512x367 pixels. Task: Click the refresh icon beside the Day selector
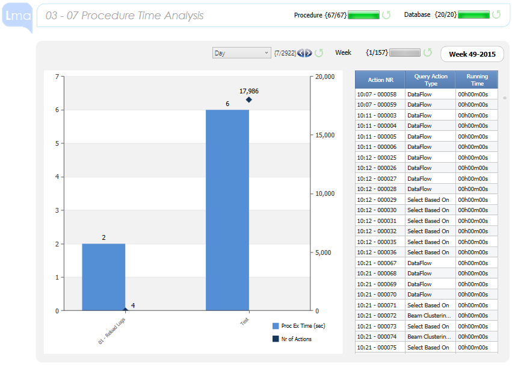click(x=318, y=52)
